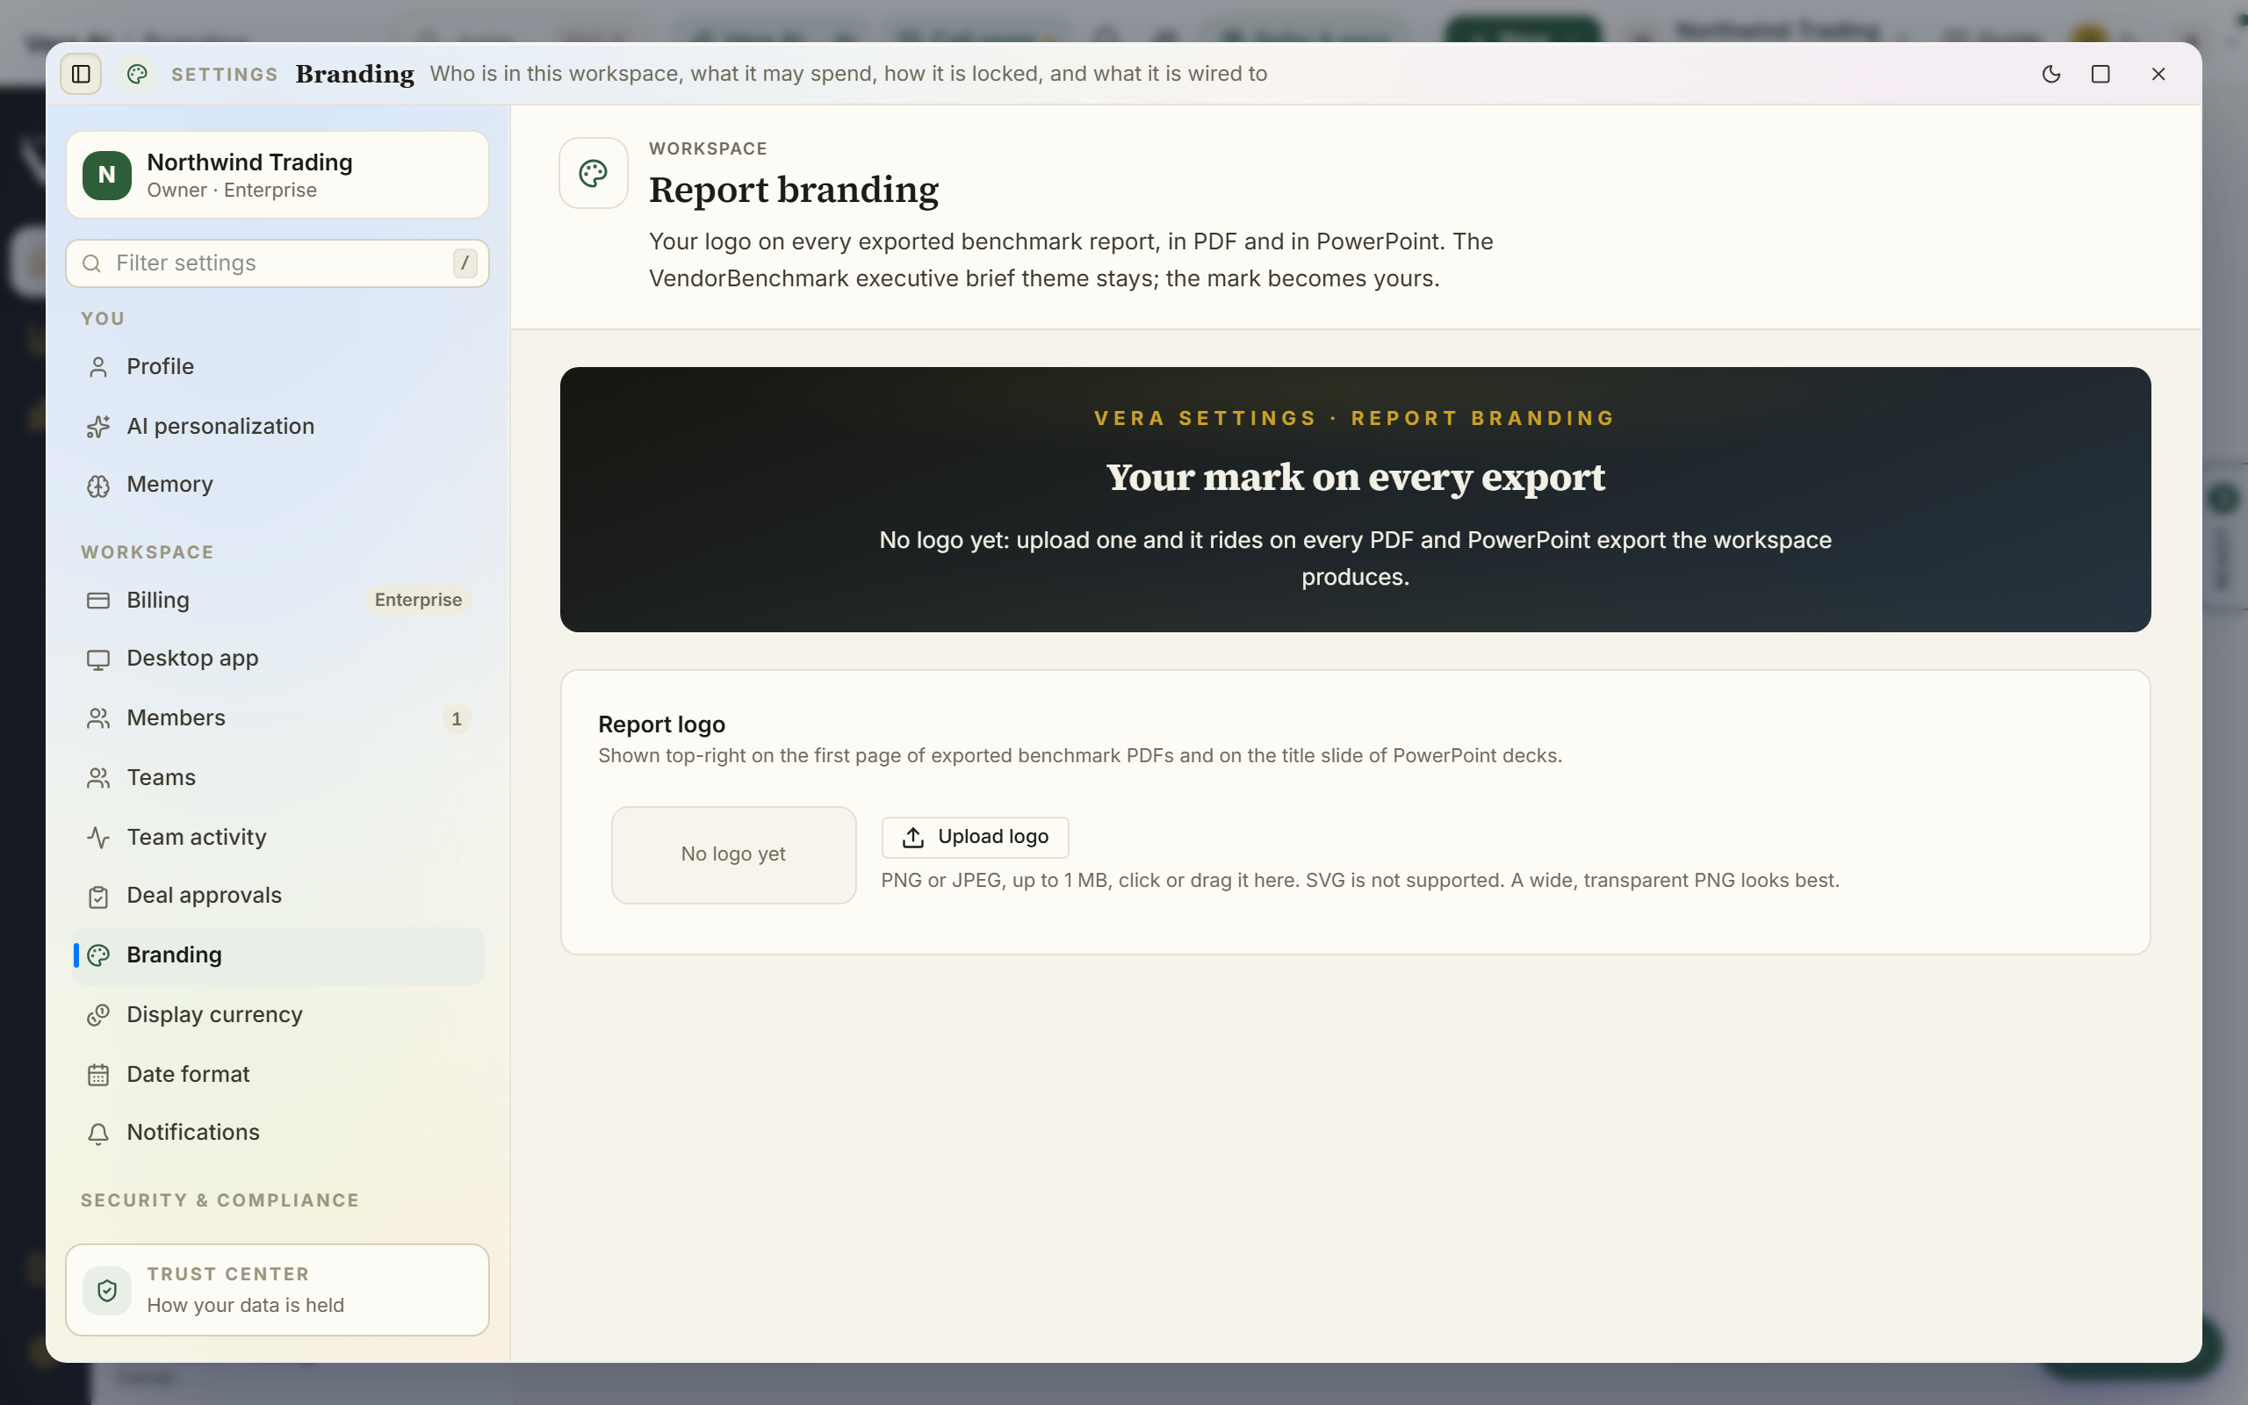Viewport: 2248px width, 1405px height.
Task: Maximize the settings dialog
Action: point(2100,74)
